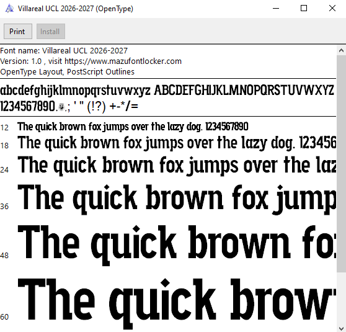Minimize the font viewer window
Viewport: 346px width, 332px height.
click(276, 9)
